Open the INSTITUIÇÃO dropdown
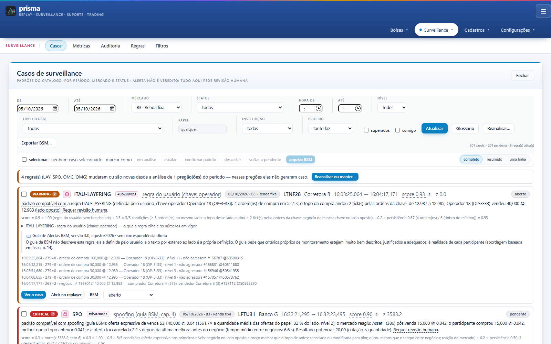The image size is (551, 344). pyautogui.click(x=267, y=129)
